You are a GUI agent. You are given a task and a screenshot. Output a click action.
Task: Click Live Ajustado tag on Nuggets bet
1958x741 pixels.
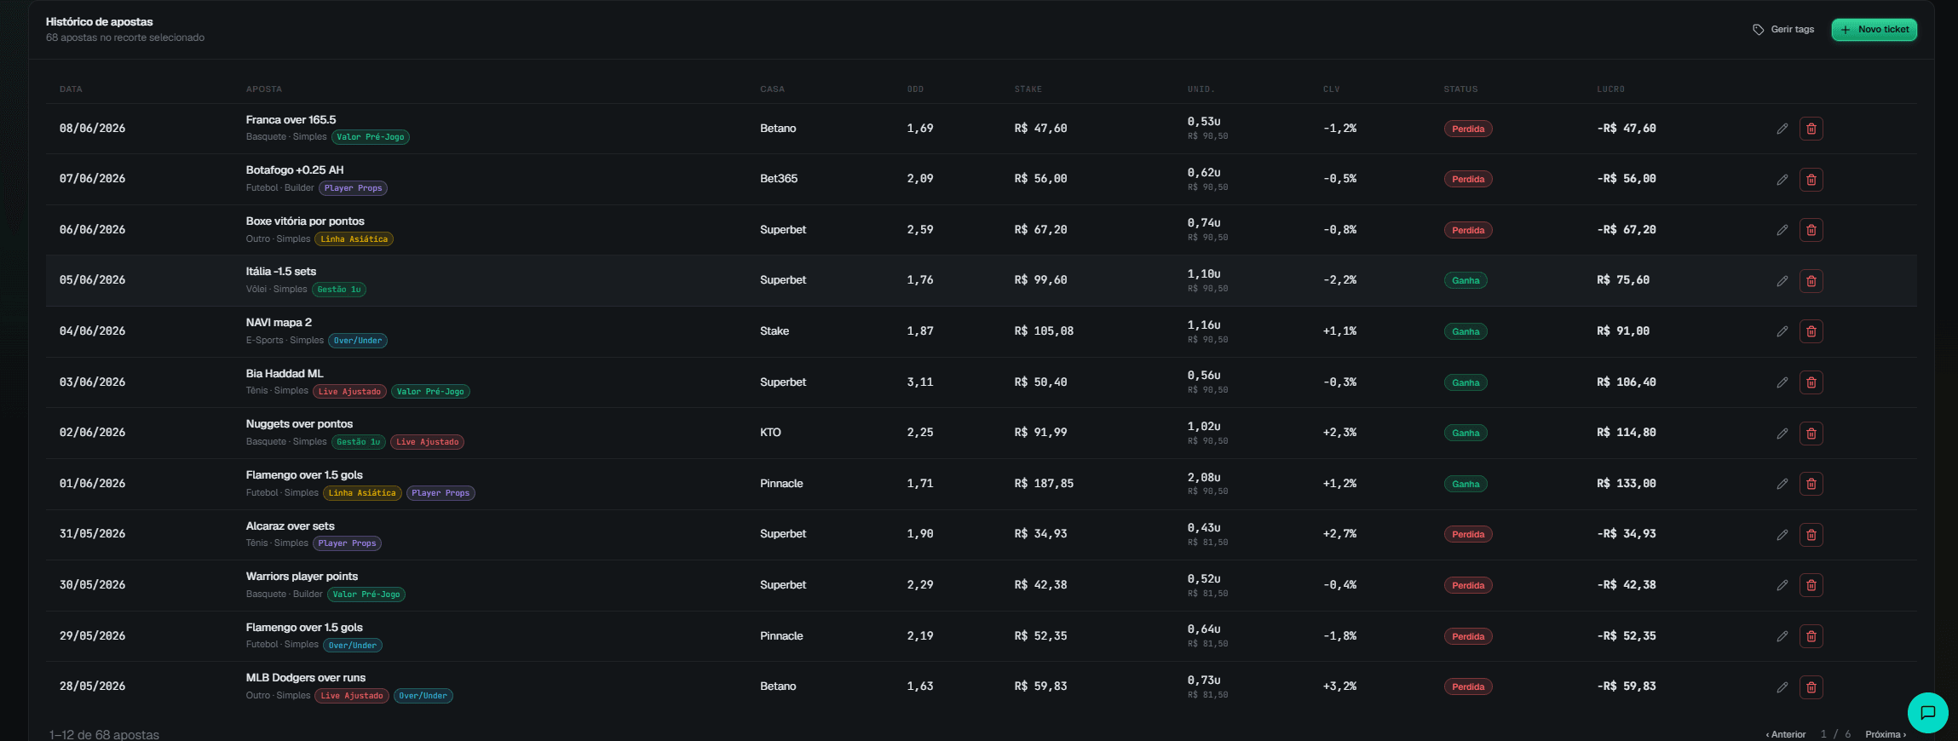pyautogui.click(x=427, y=442)
